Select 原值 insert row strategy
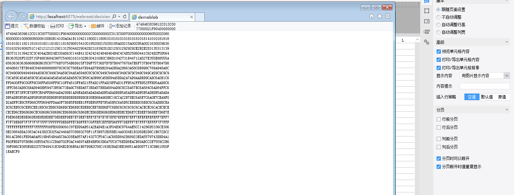The image size is (514, 195). (502, 97)
